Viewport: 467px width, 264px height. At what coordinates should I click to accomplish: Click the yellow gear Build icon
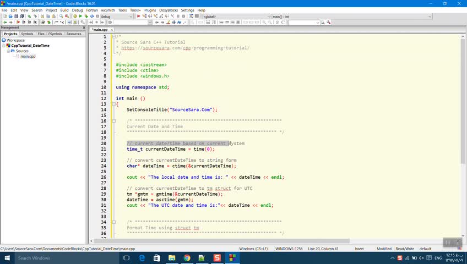(x=75, y=16)
